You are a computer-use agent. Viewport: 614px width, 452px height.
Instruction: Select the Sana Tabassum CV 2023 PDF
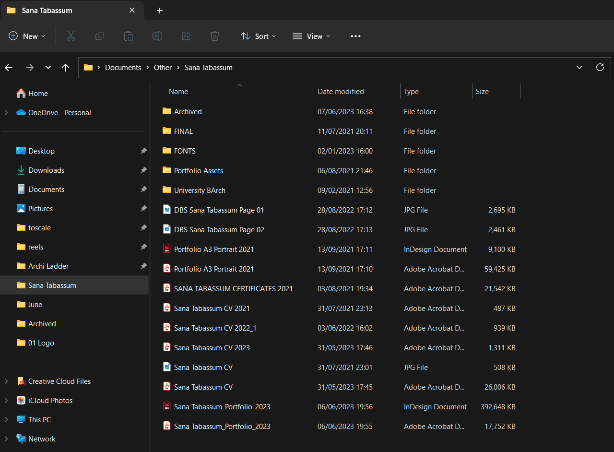212,348
